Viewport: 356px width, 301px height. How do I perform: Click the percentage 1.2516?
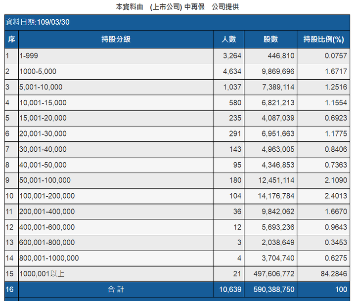336,87
